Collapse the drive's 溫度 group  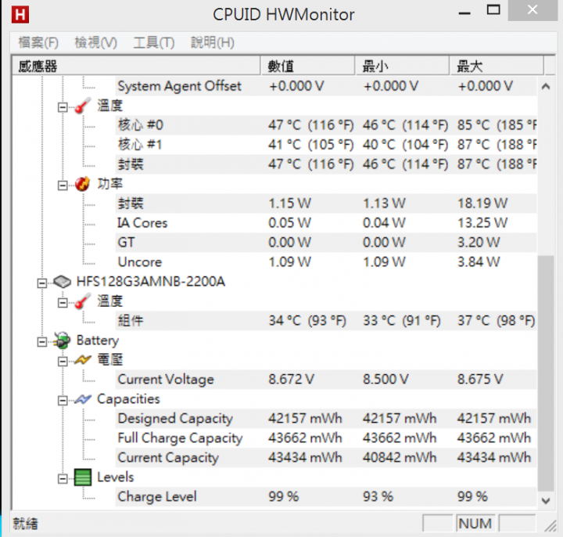[x=63, y=303]
